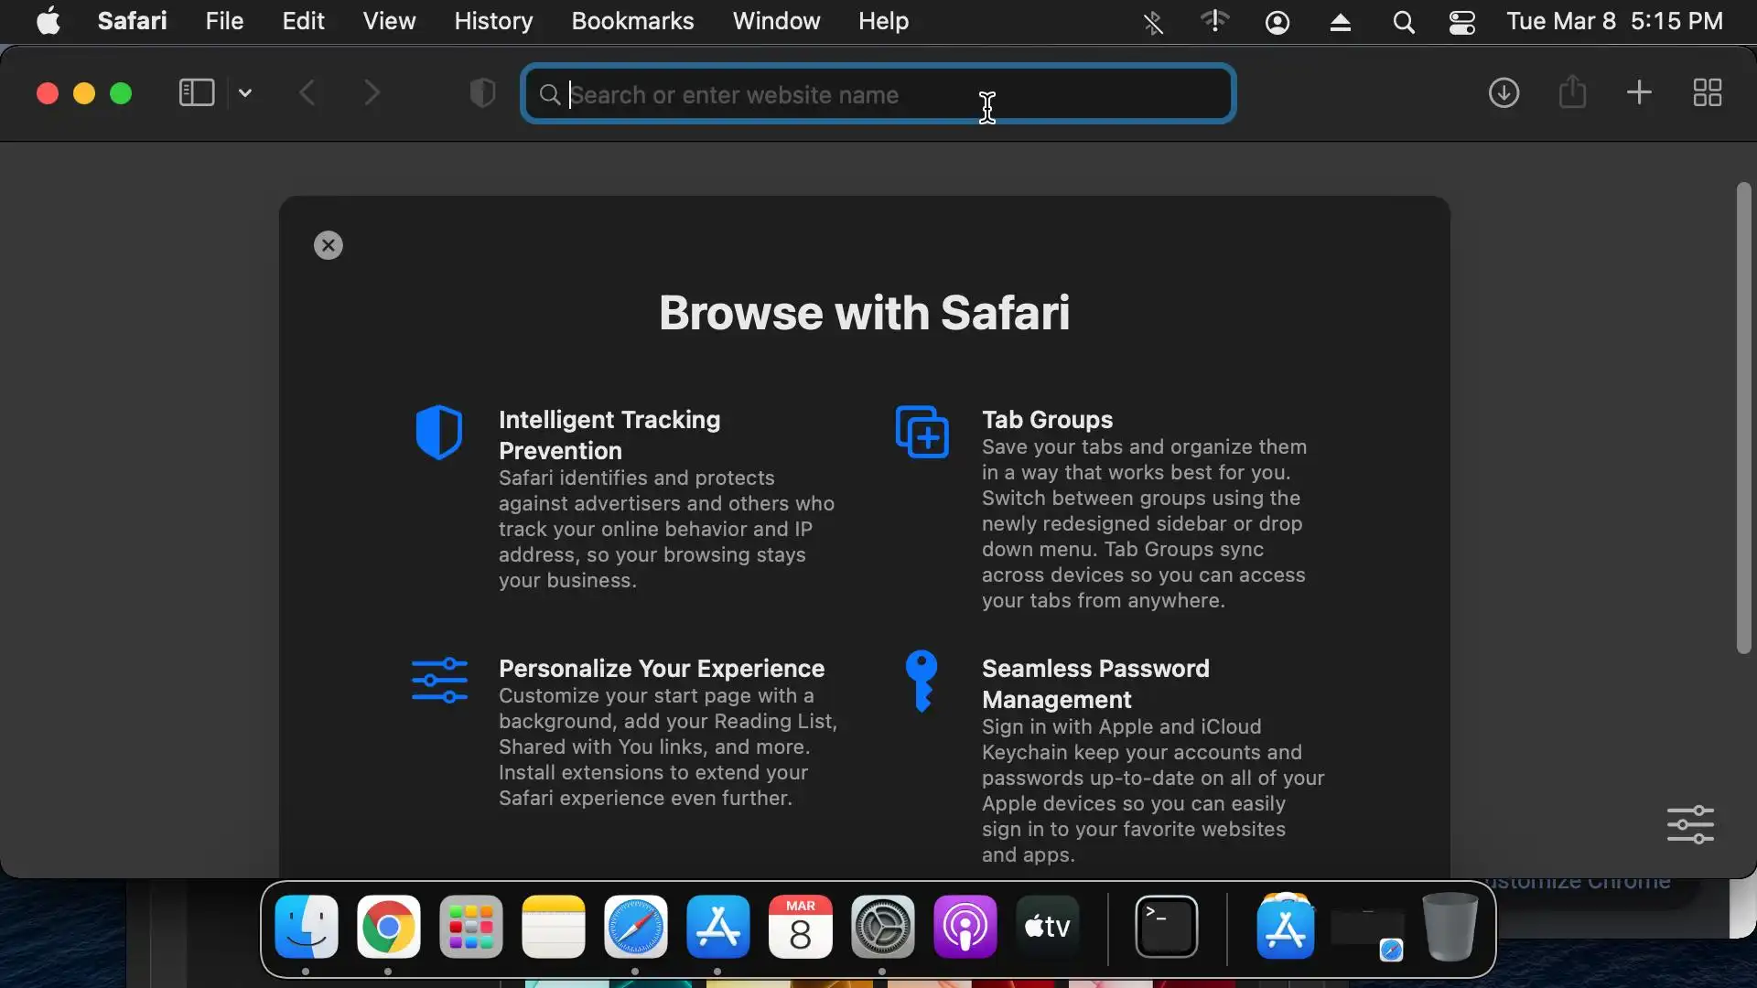Open a new tab with plus icon
This screenshot has width=1757, height=988.
click(1639, 93)
